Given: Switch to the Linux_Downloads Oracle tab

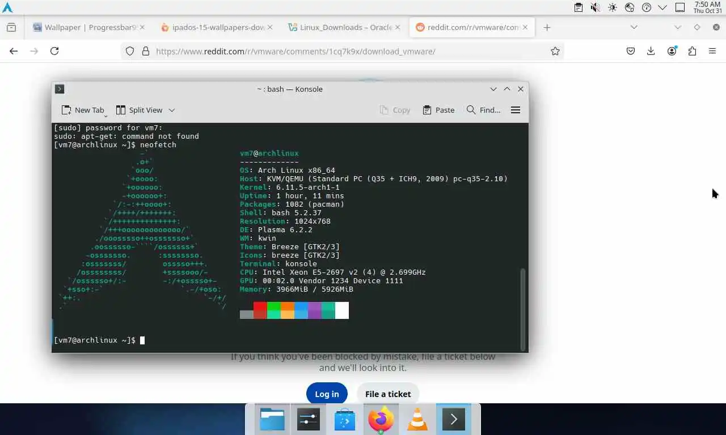Looking at the screenshot, I should [344, 27].
